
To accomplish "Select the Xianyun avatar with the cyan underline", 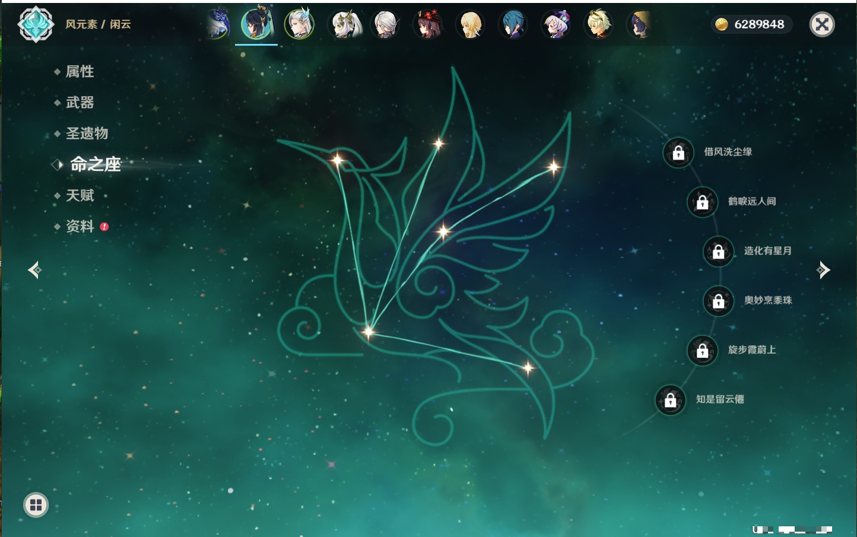I will [x=256, y=24].
